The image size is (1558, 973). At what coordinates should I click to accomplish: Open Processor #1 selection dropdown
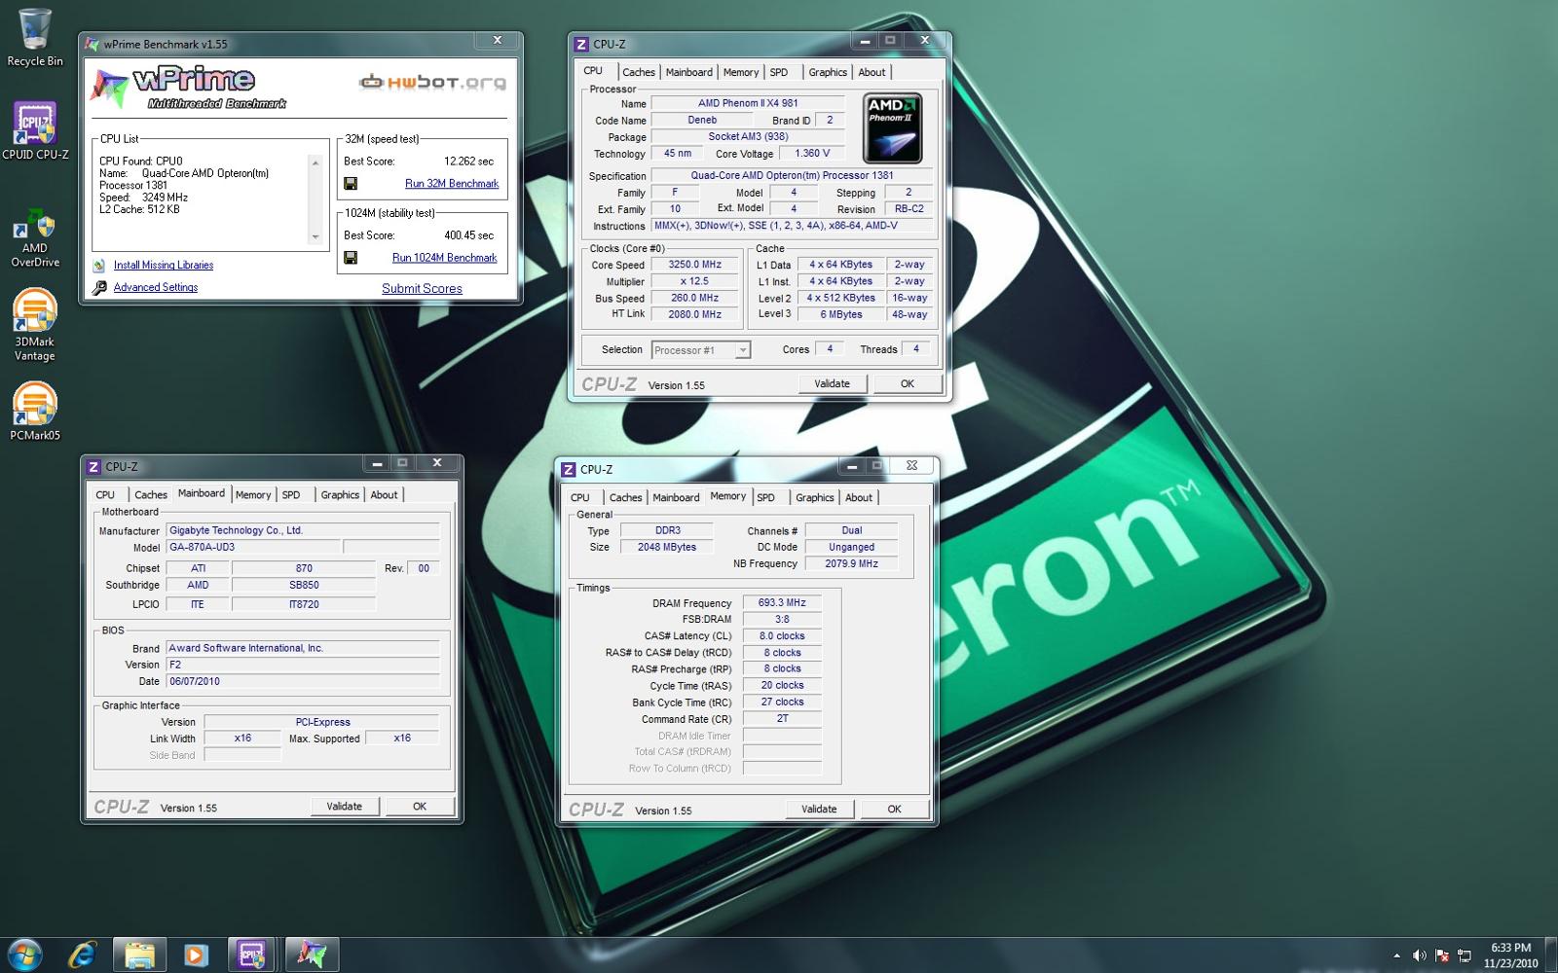tap(701, 350)
